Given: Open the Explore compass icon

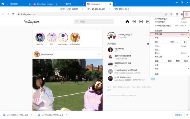Looking at the screenshot, I should (x=148, y=22).
